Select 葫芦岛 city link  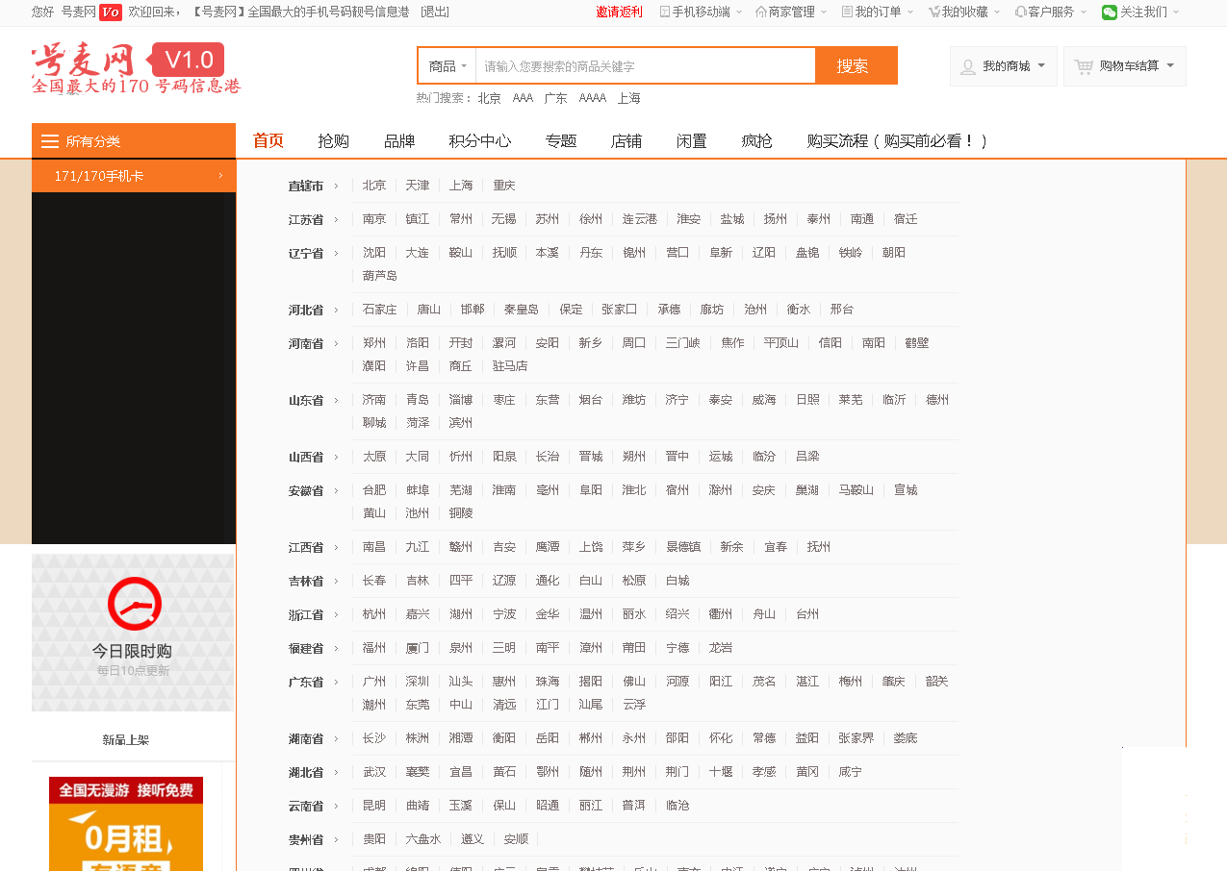coord(380,276)
